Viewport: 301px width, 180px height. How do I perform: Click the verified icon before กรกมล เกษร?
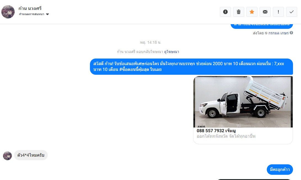pos(266,33)
